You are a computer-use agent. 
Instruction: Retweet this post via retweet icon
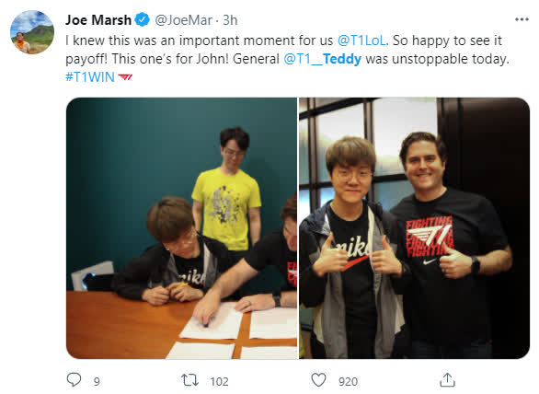pyautogui.click(x=189, y=380)
